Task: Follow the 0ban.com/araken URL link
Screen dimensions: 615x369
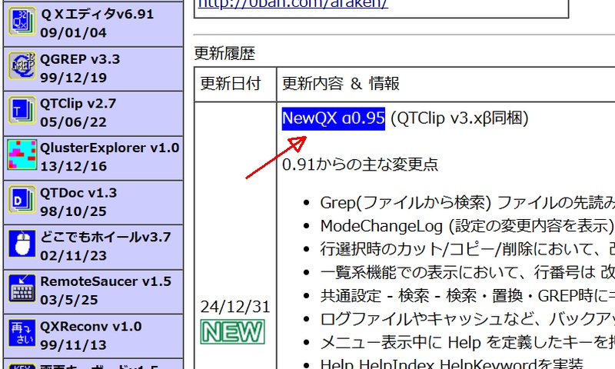Action: (293, 4)
